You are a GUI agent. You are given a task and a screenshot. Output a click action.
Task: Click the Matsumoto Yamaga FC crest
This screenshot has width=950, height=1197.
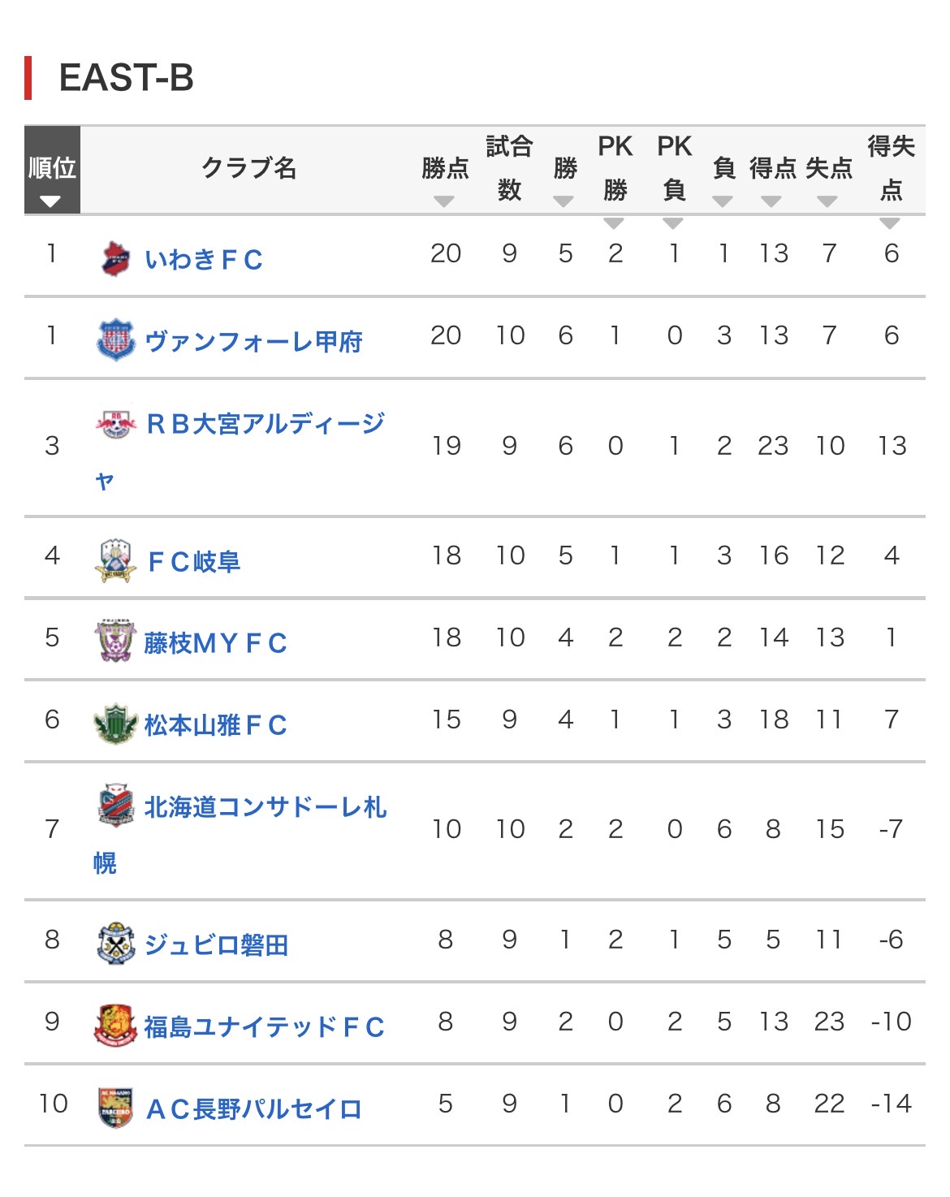pos(115,724)
